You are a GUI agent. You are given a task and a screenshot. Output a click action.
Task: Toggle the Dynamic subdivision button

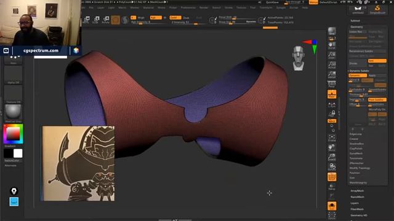coord(358,76)
